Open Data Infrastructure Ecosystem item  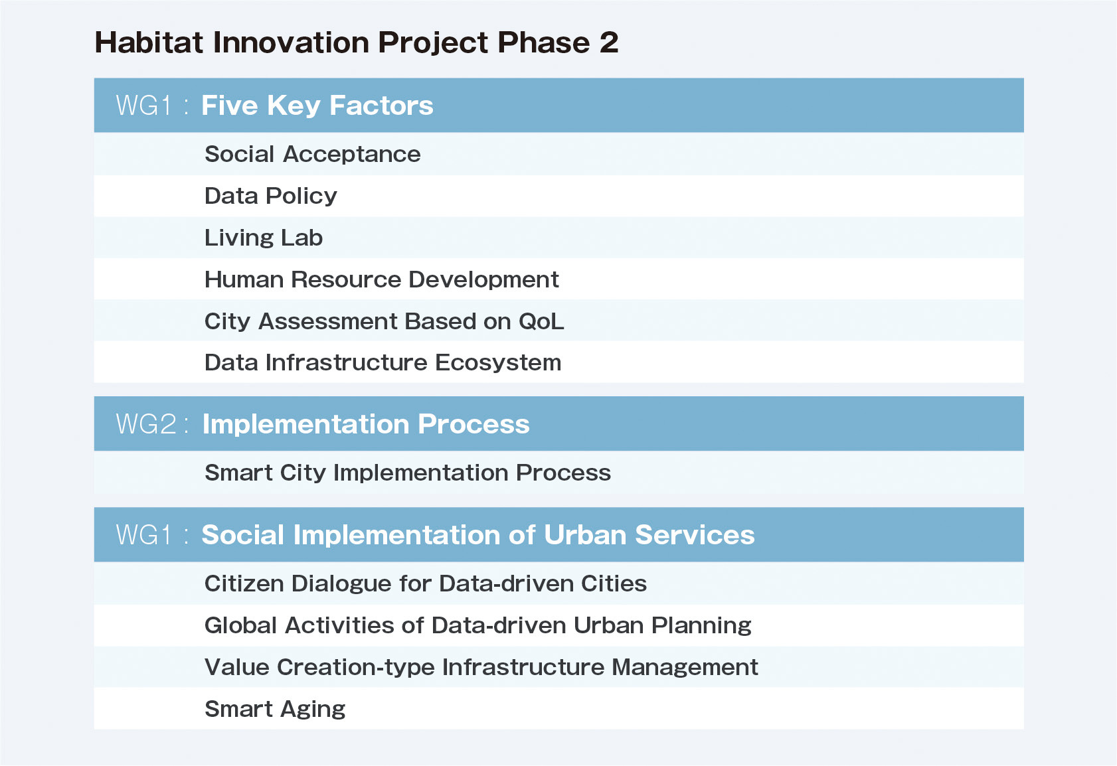558,362
